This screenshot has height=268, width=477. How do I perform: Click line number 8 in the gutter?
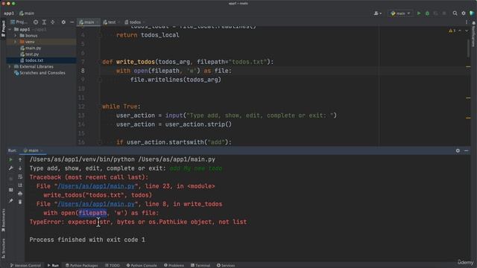[83, 71]
